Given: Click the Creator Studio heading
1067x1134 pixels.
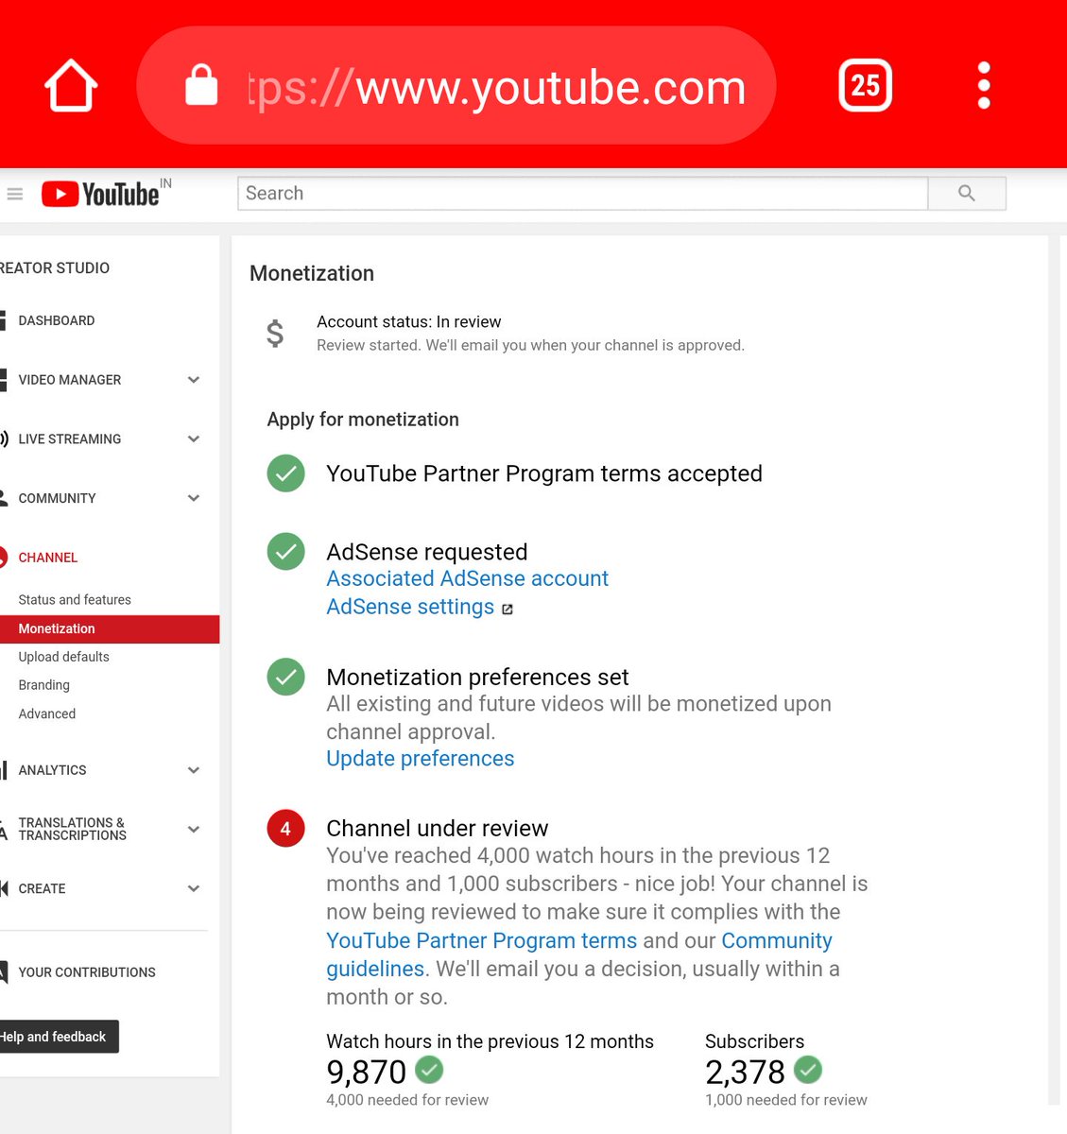Looking at the screenshot, I should [55, 268].
